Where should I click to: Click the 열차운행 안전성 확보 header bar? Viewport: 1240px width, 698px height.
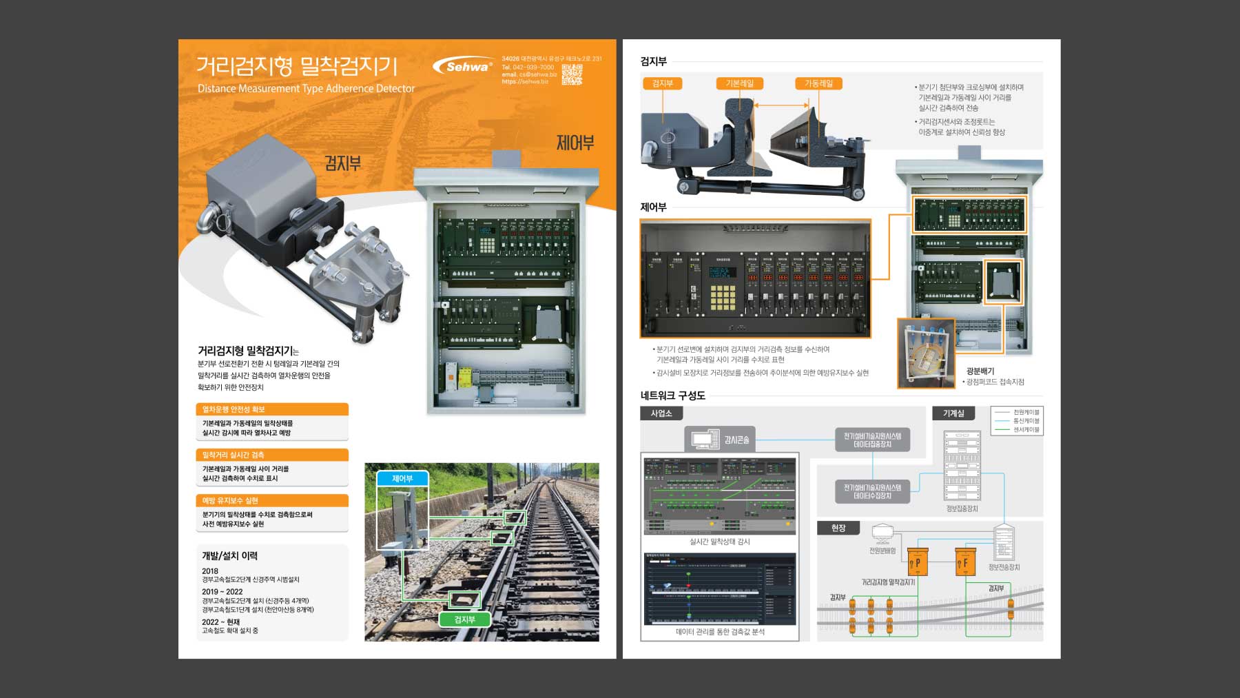click(x=272, y=409)
